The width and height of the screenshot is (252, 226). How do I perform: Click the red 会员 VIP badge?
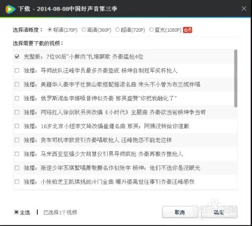187,30
